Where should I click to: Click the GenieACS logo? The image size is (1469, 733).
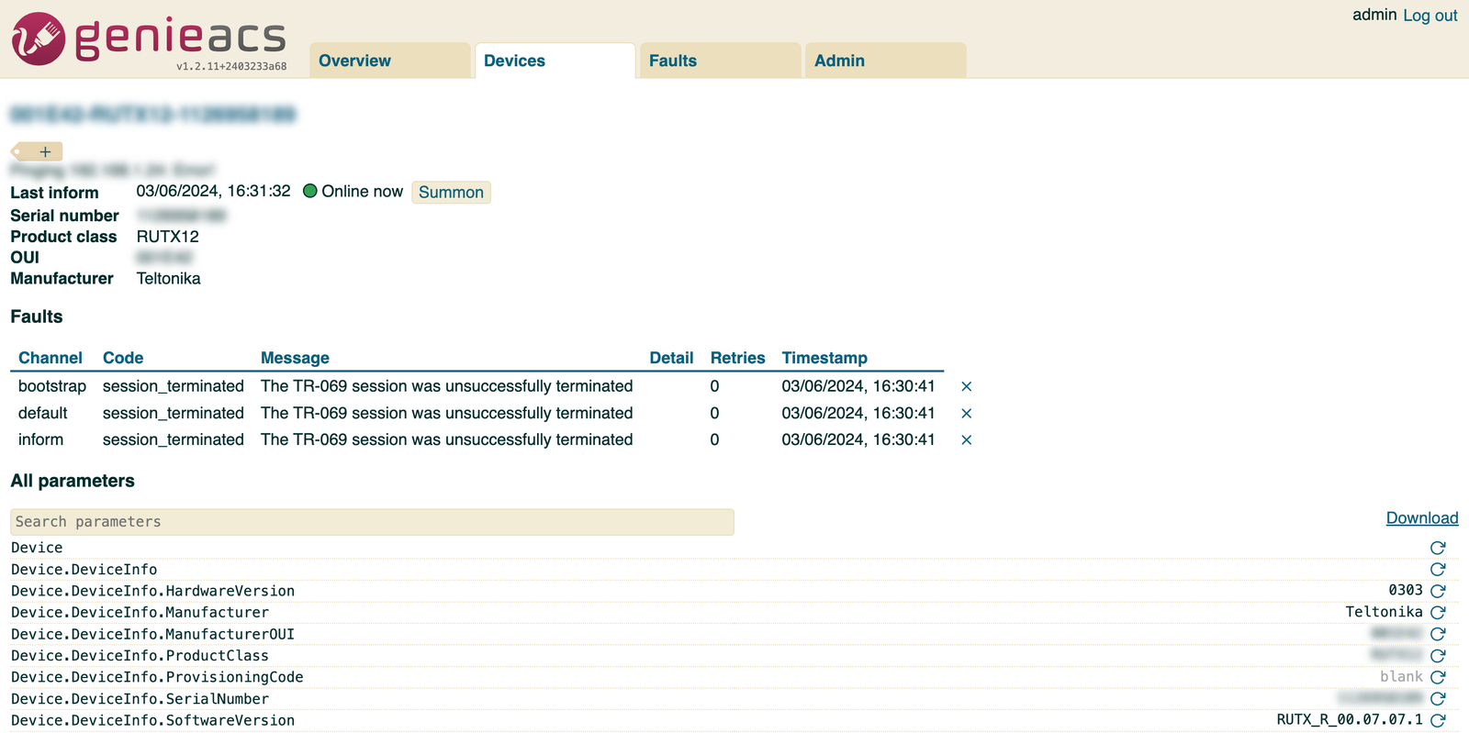pyautogui.click(x=149, y=39)
